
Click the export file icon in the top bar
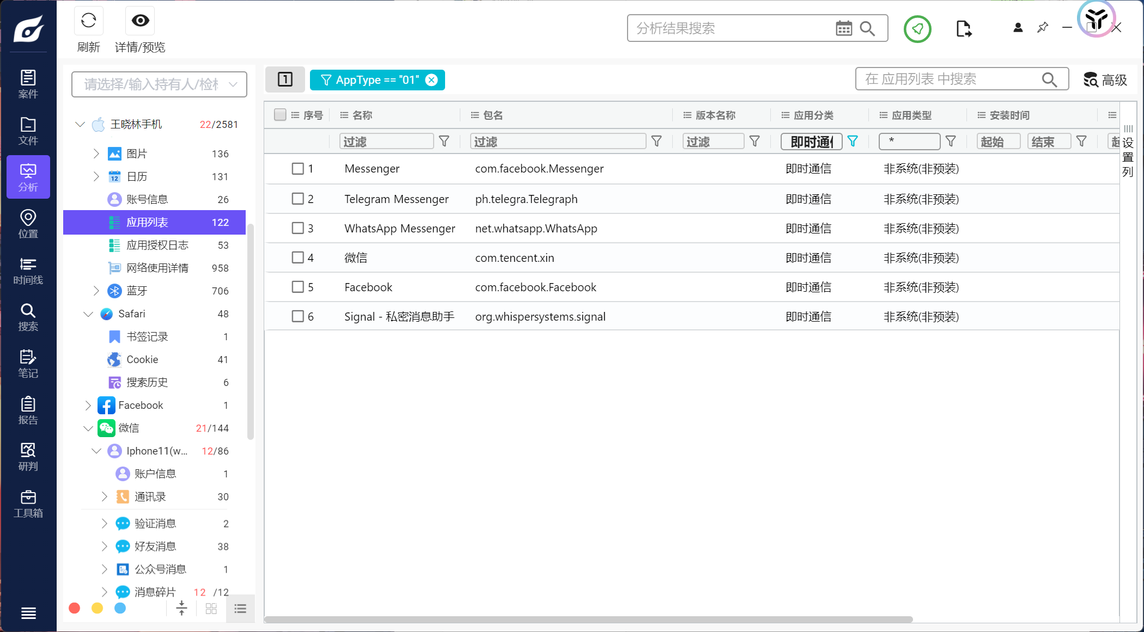(x=963, y=29)
